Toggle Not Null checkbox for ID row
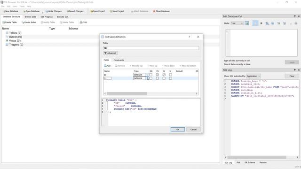This screenshot has width=301, height=169. (151, 75)
